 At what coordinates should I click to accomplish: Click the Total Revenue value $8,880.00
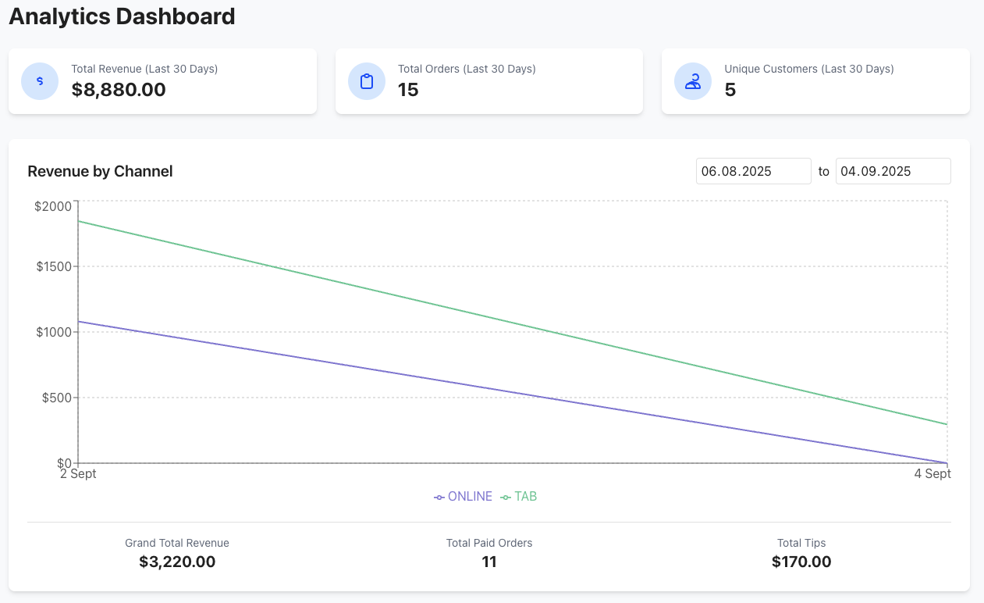119,90
